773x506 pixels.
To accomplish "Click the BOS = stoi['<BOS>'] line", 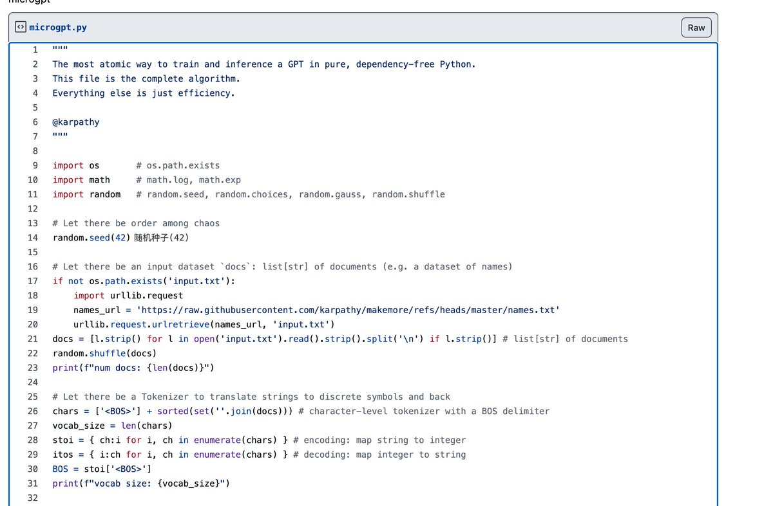I will point(102,469).
